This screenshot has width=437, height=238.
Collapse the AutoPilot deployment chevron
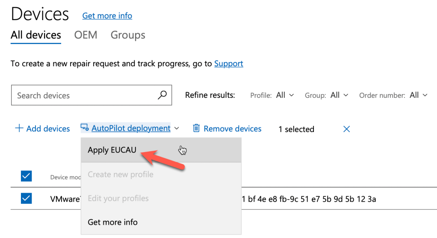(177, 129)
